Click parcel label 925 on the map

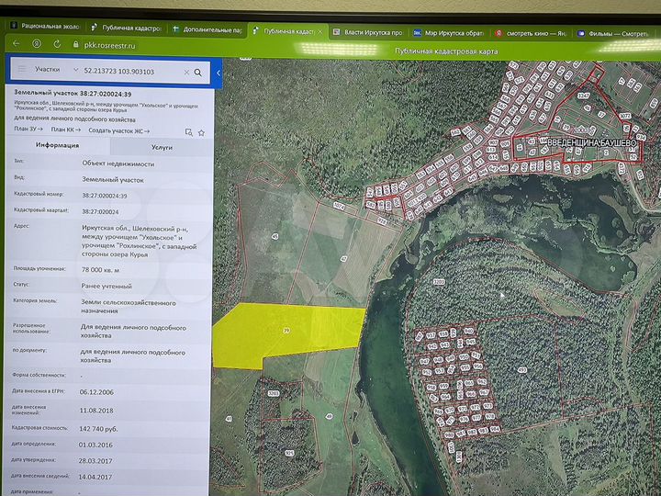[x=289, y=453]
